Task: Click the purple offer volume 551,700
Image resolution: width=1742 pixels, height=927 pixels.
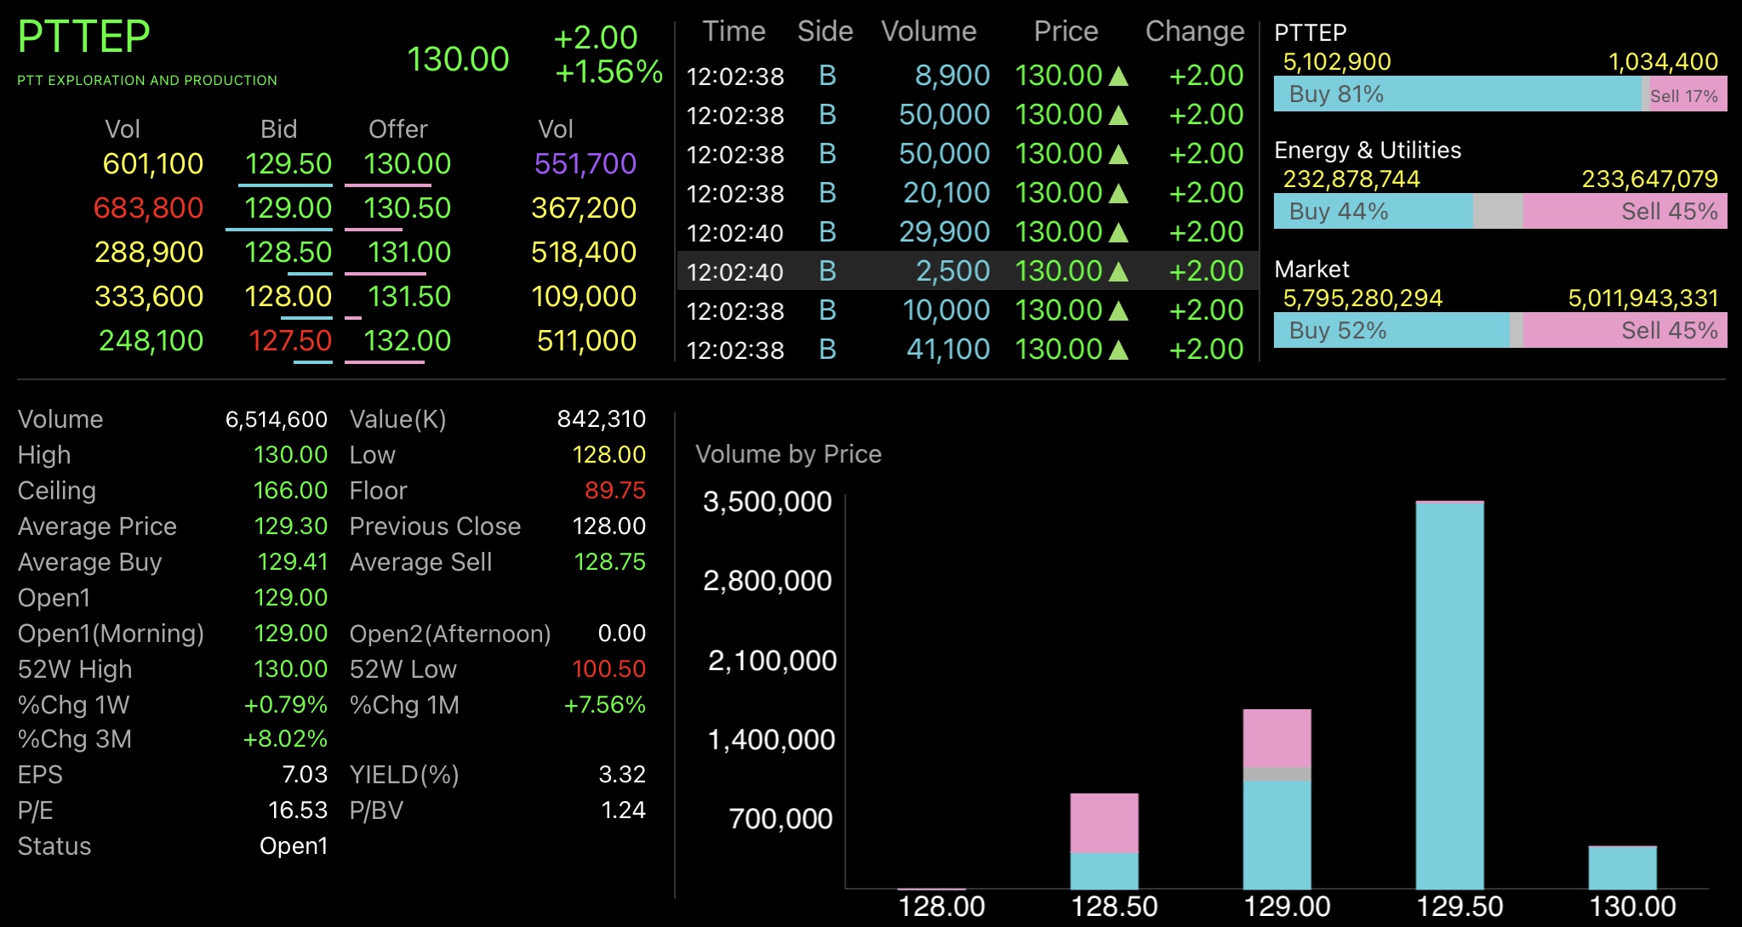Action: coord(585,163)
